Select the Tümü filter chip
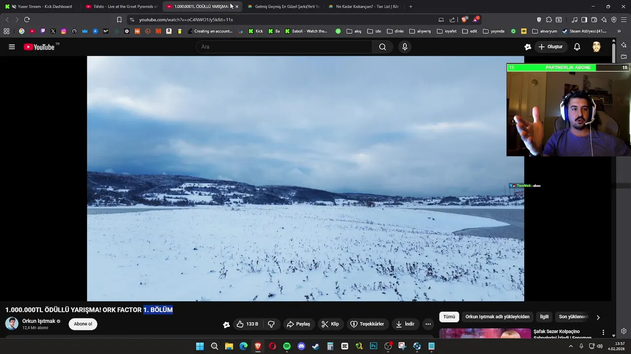The height and width of the screenshot is (354, 631). point(449,317)
